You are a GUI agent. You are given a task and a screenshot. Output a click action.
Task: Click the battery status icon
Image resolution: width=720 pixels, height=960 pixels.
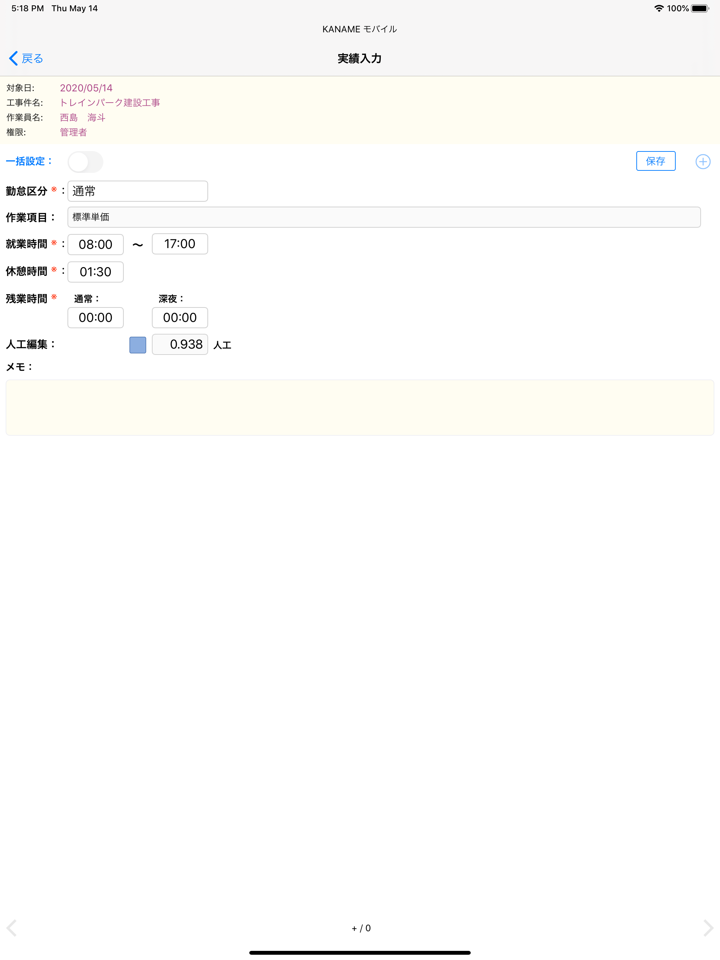[700, 8]
